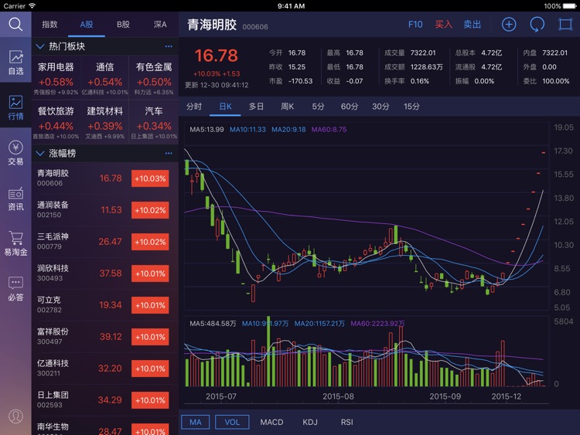Select 日上集团 002593 row
Image resolution: width=580 pixels, height=435 pixels.
pyautogui.click(x=105, y=400)
